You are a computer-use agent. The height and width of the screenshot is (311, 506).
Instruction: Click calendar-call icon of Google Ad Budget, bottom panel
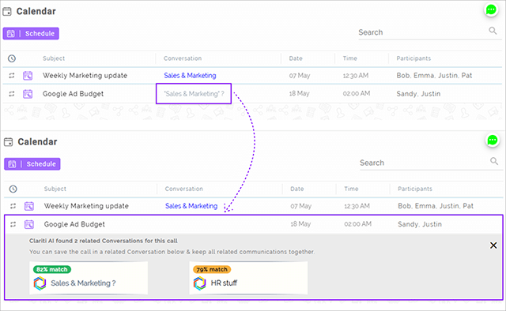point(29,225)
